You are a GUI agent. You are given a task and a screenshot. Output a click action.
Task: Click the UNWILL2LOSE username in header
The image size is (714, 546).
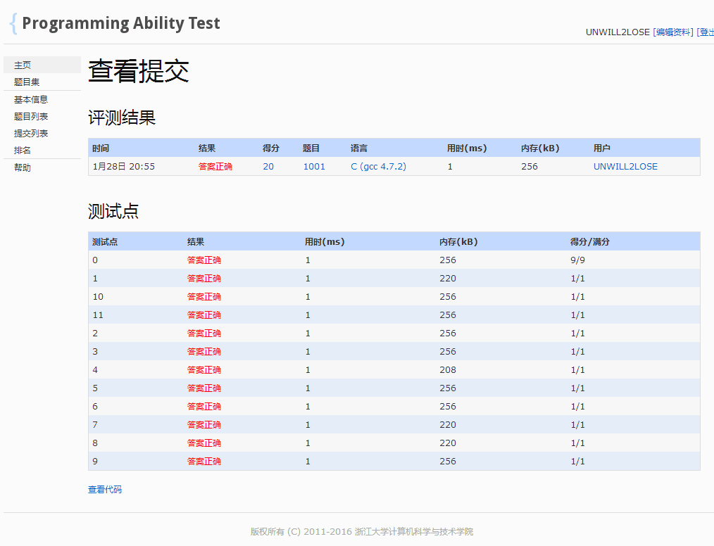[618, 32]
